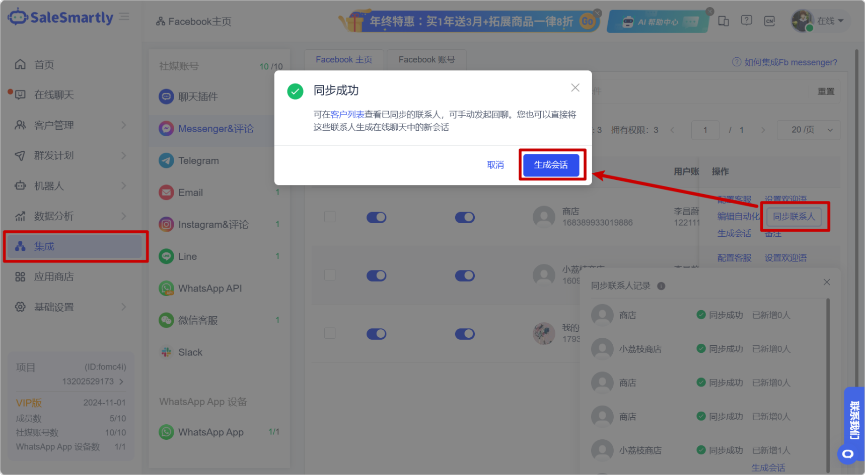
Task: Open the 在线 status dropdown
Action: click(831, 21)
